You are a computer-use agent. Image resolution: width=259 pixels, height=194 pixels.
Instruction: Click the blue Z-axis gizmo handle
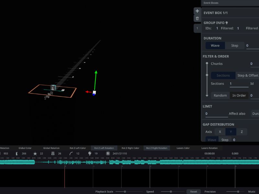click(x=94, y=94)
